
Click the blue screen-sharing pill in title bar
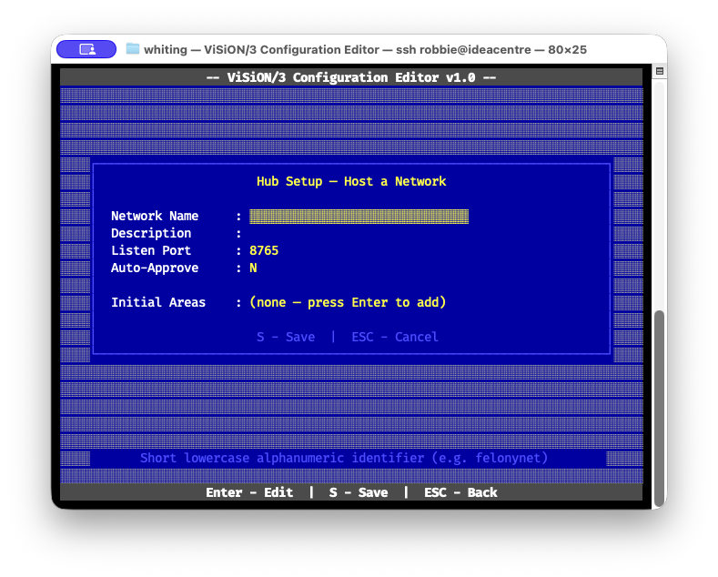86,49
